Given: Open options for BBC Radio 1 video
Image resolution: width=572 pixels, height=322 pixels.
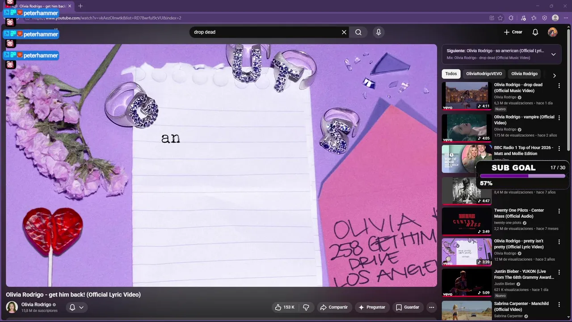Looking at the screenshot, I should coord(559,148).
